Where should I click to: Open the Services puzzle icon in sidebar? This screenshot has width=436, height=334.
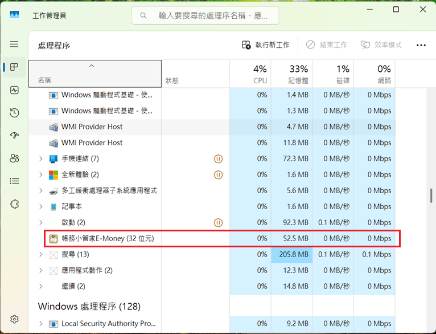(x=14, y=204)
